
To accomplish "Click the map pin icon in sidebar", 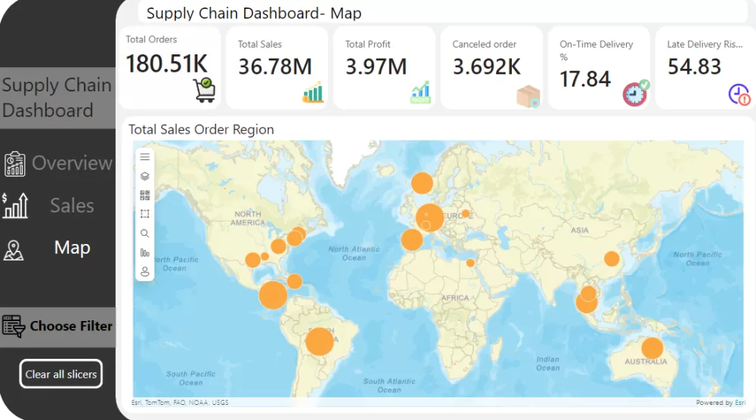I will [14, 250].
